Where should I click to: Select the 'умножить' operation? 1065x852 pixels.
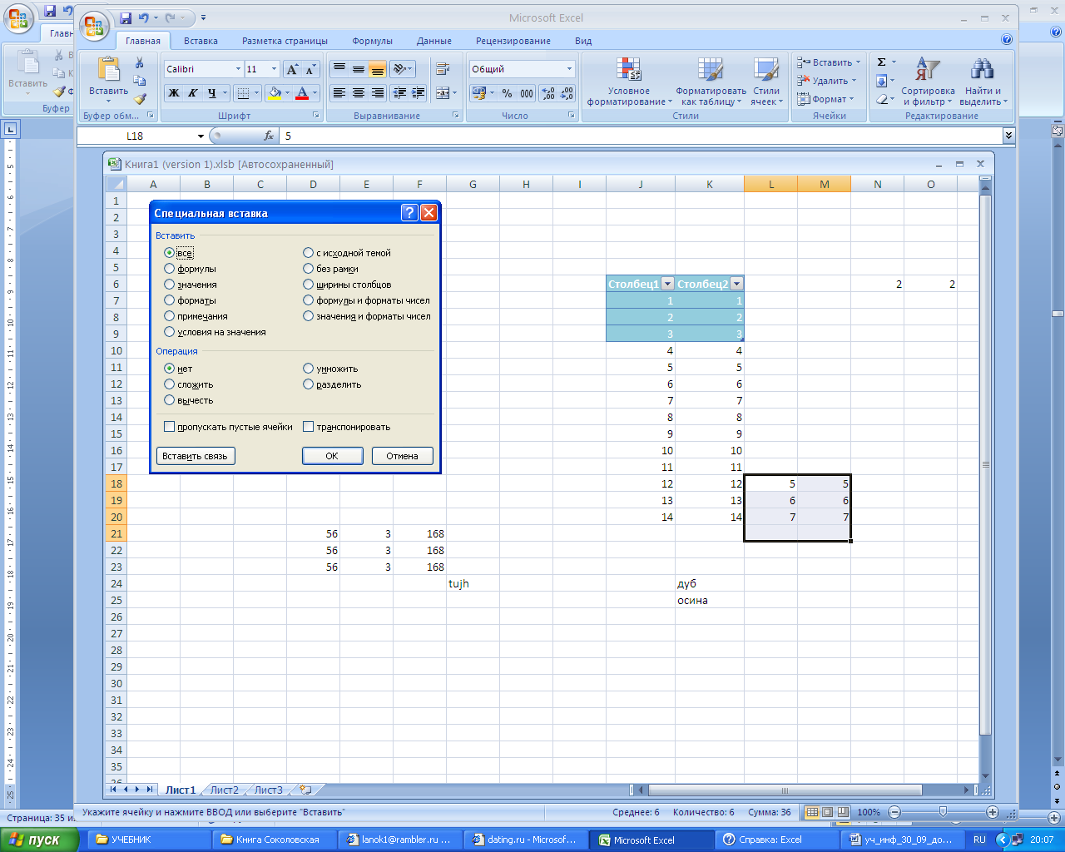click(x=309, y=369)
